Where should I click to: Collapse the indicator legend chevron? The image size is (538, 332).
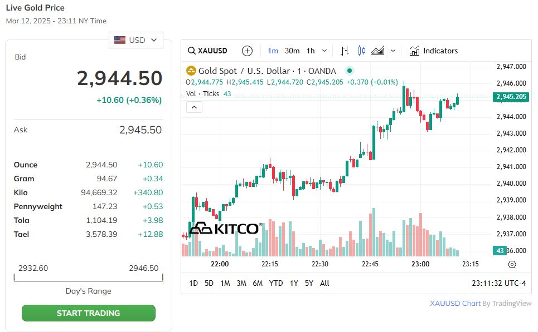(x=193, y=107)
